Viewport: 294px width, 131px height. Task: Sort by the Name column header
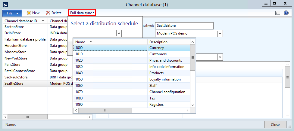click(111, 42)
